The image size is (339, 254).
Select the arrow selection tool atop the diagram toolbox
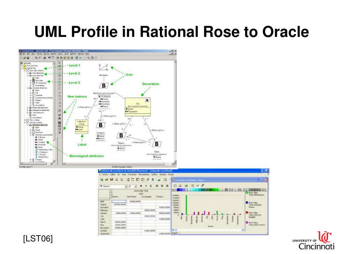[60, 63]
